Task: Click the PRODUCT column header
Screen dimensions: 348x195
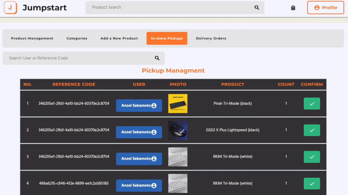Action: click(233, 84)
